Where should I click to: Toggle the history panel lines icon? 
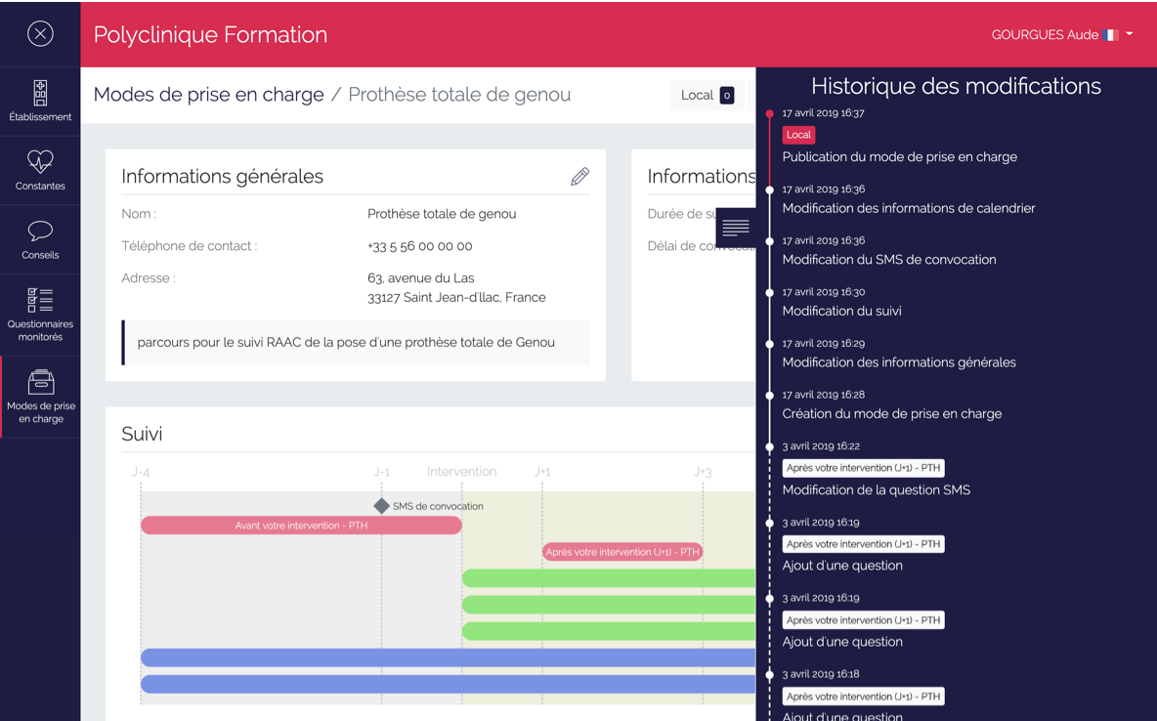pyautogui.click(x=736, y=228)
